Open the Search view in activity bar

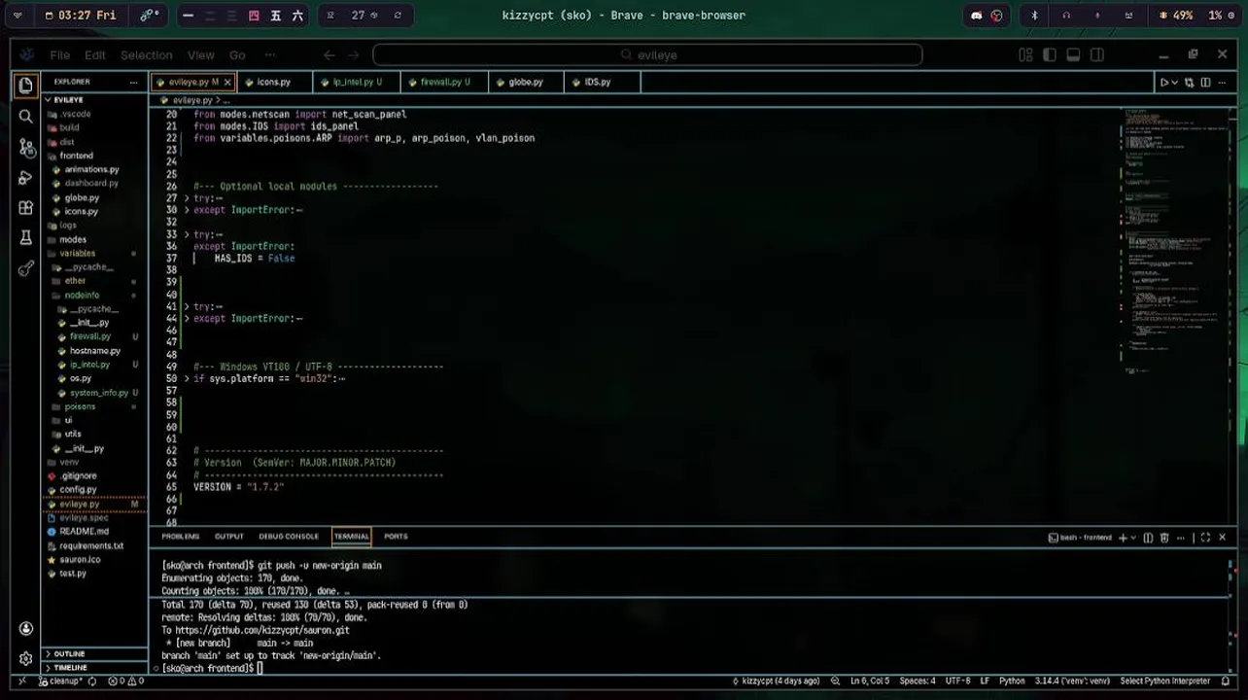pyautogui.click(x=25, y=117)
